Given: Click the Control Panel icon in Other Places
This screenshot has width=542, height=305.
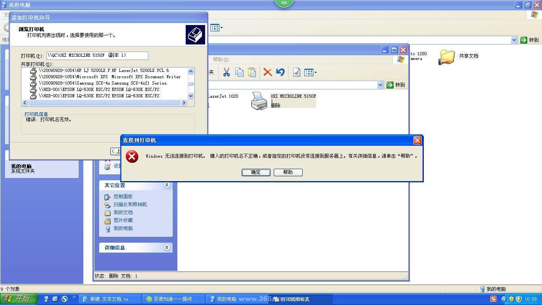Looking at the screenshot, I should click(108, 197).
